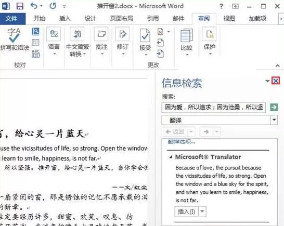The width and height of the screenshot is (284, 226).
Task: Open the forward history dropdown arrow
Action: (x=216, y=132)
